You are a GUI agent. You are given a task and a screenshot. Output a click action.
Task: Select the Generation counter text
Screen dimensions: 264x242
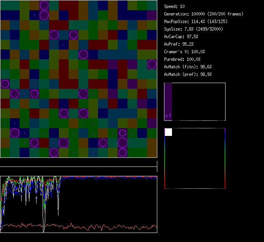tap(204, 14)
